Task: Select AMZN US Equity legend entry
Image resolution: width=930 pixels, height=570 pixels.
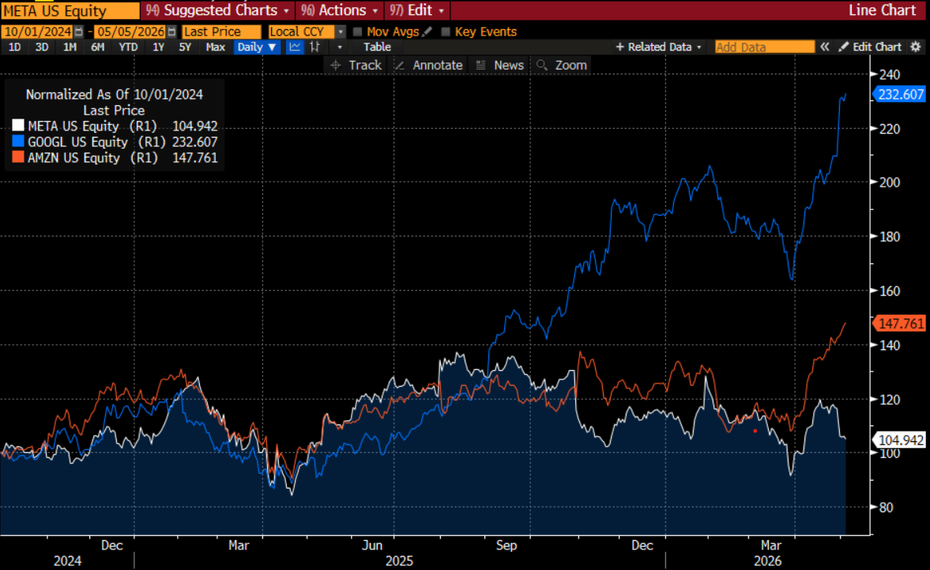Action: pyautogui.click(x=115, y=158)
